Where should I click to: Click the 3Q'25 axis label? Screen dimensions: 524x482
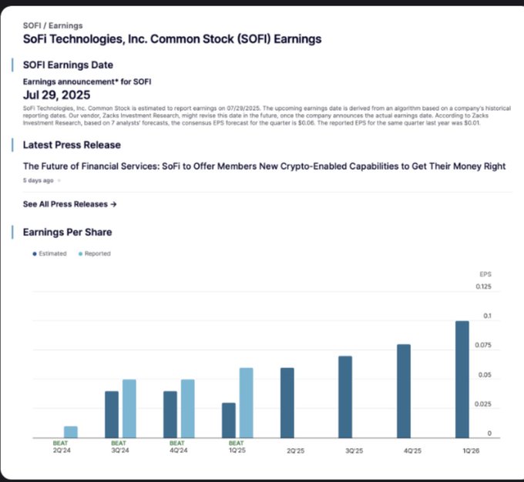pos(354,450)
